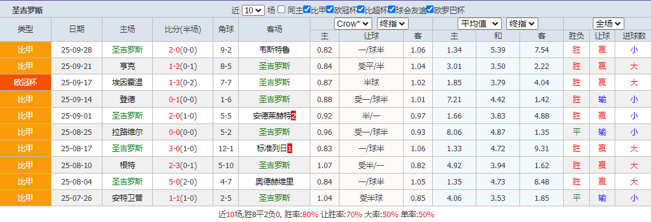Viewport: 651px width, 222px height.
Task: Click home team 安特卫普
Action: coord(127,198)
